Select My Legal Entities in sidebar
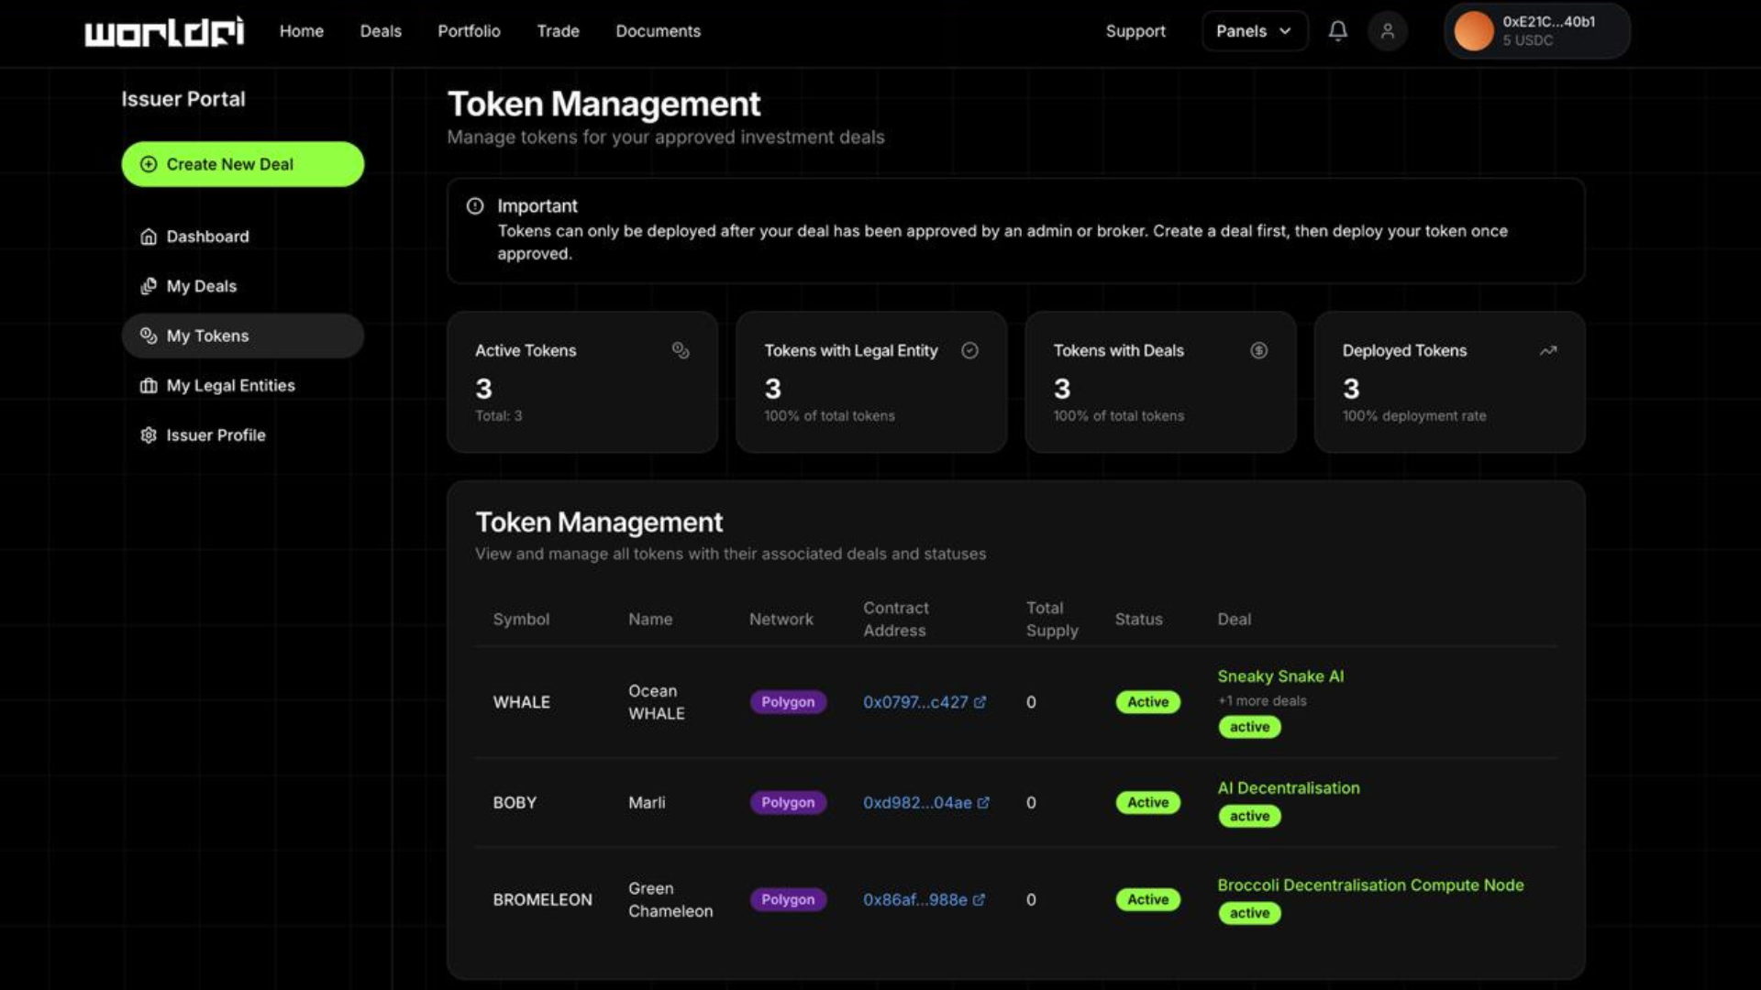 (x=230, y=386)
